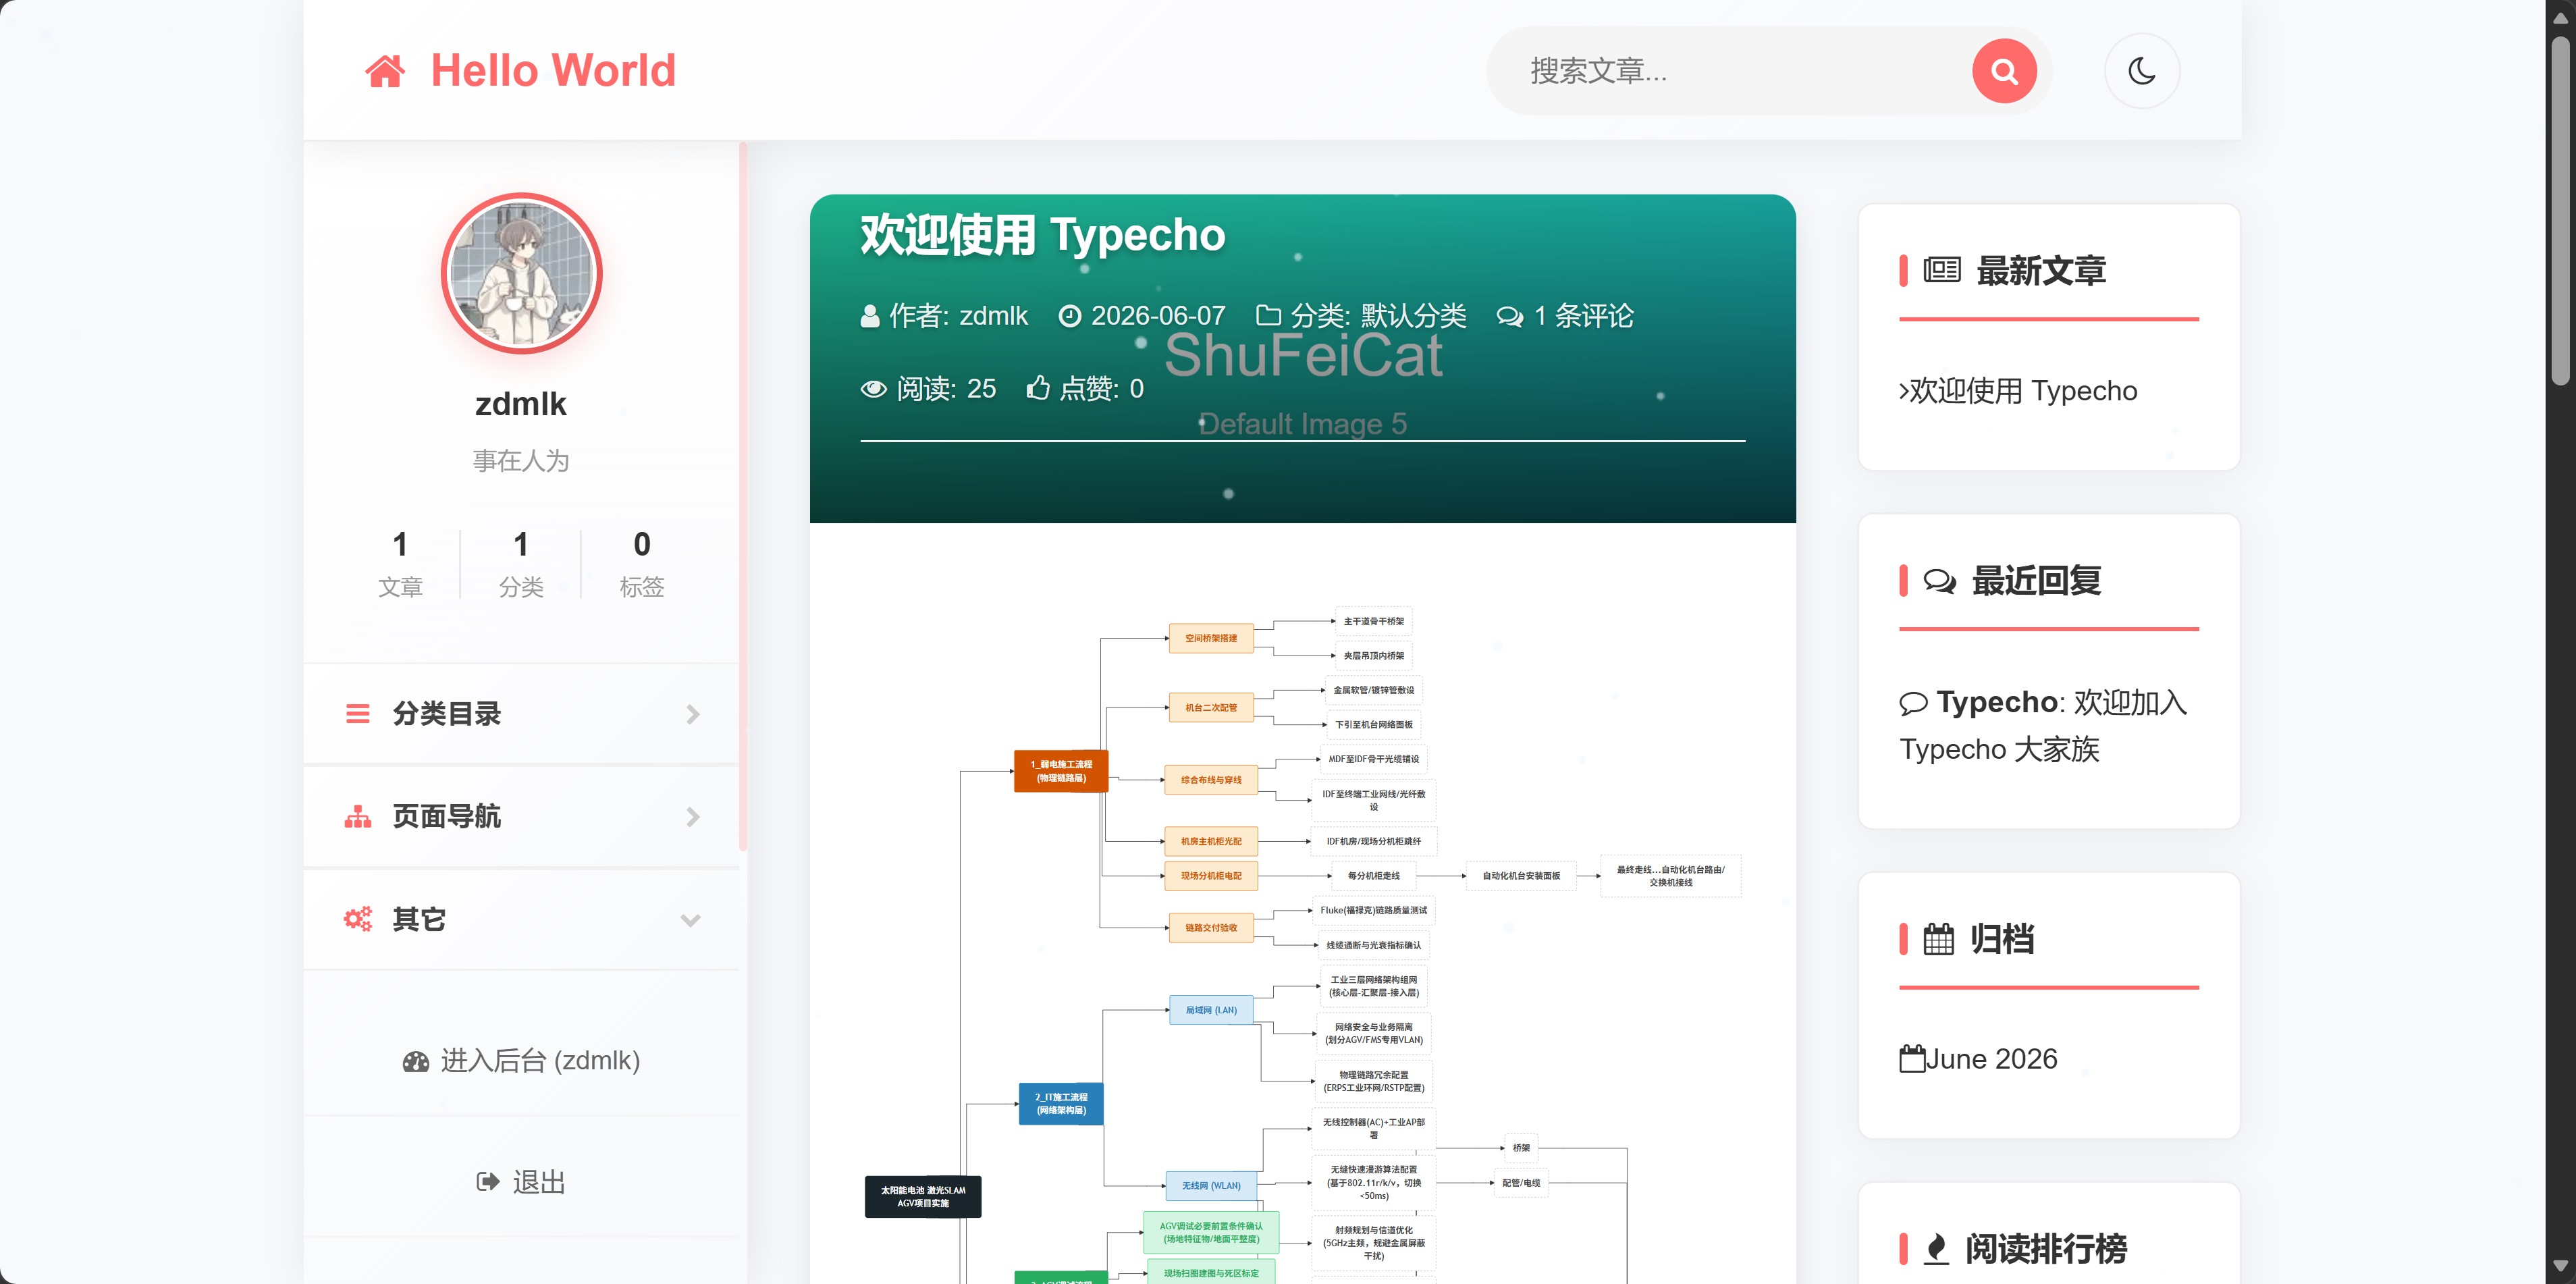
Task: Click the 最近回复 widget heading
Action: (x=2036, y=581)
